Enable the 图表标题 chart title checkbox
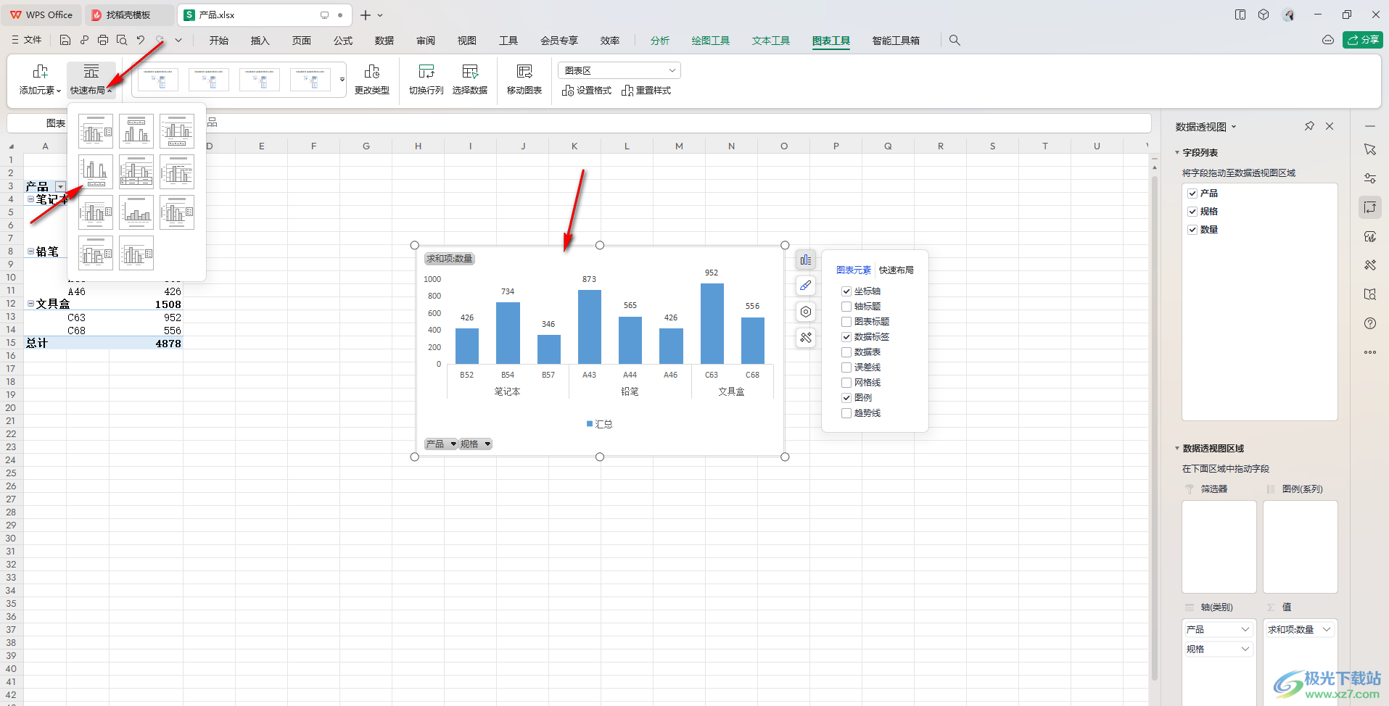 pos(846,322)
